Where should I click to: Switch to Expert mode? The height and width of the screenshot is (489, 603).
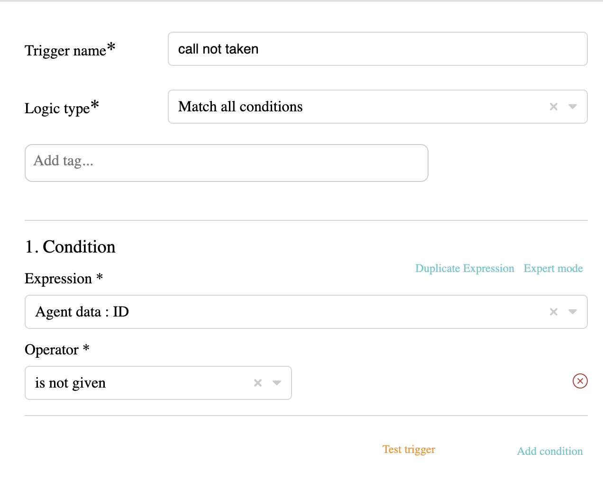[553, 268]
